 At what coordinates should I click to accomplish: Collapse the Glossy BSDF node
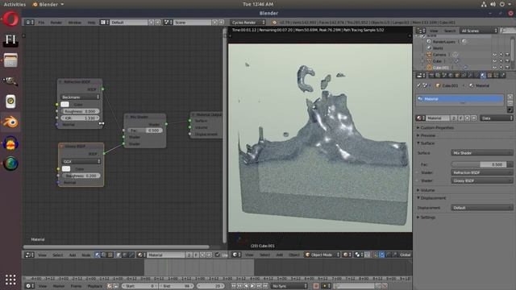61,146
